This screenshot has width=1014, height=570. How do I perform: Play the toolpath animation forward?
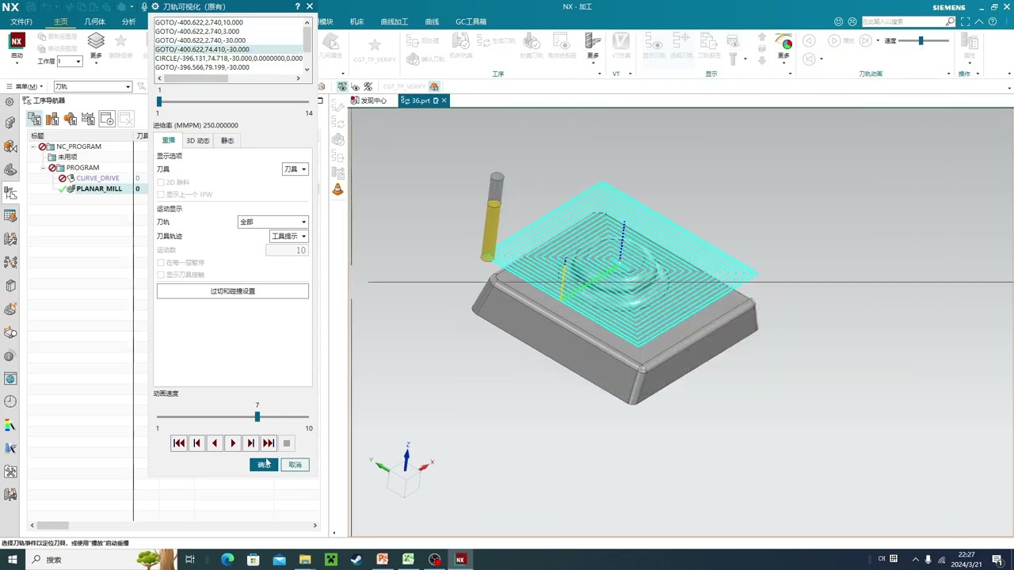pos(233,443)
